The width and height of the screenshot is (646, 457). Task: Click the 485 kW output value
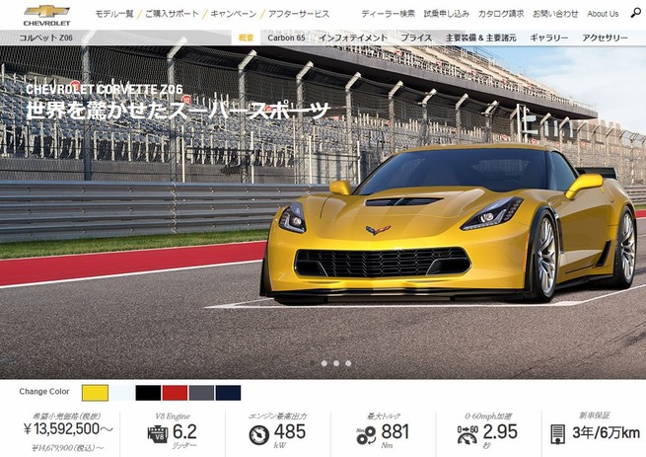[x=290, y=432]
